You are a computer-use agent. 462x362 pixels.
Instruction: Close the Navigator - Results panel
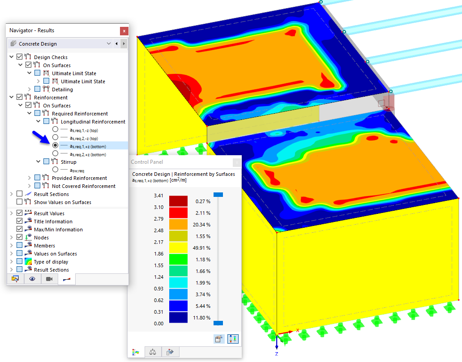click(x=124, y=30)
